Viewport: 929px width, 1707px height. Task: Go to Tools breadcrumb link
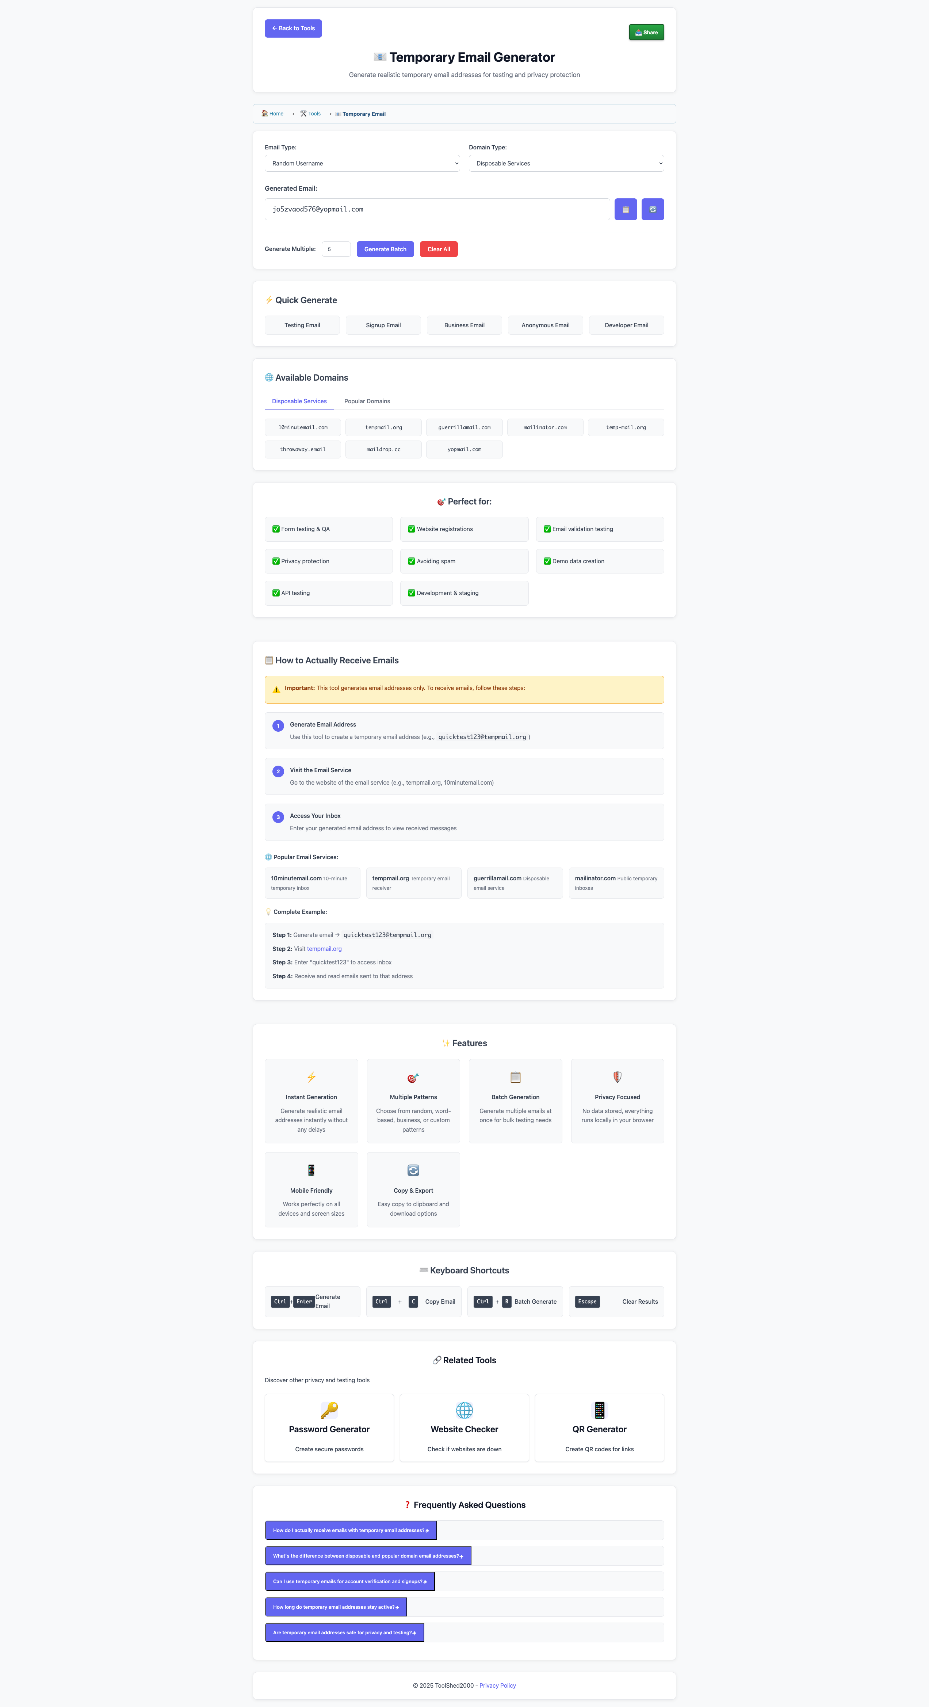(313, 114)
